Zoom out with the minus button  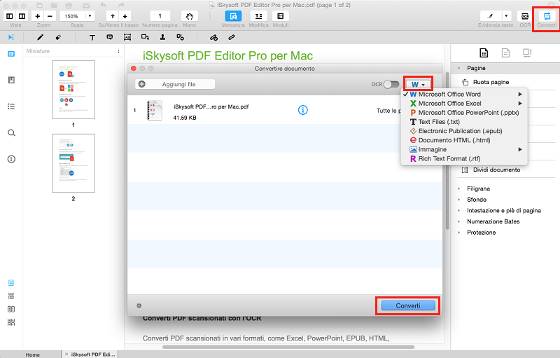(x=50, y=16)
